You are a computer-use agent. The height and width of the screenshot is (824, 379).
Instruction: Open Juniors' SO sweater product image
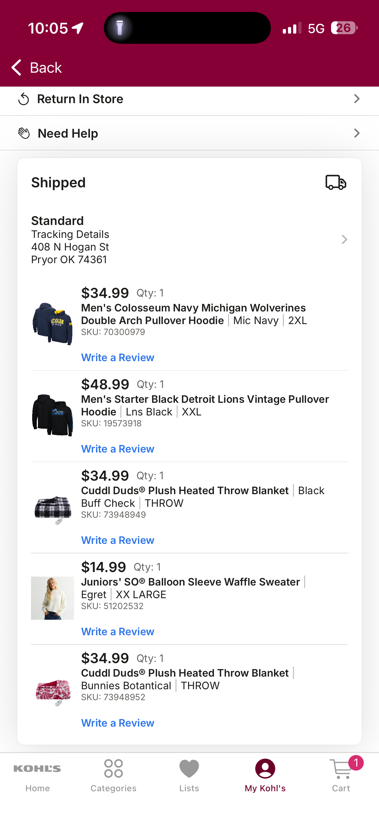[53, 598]
